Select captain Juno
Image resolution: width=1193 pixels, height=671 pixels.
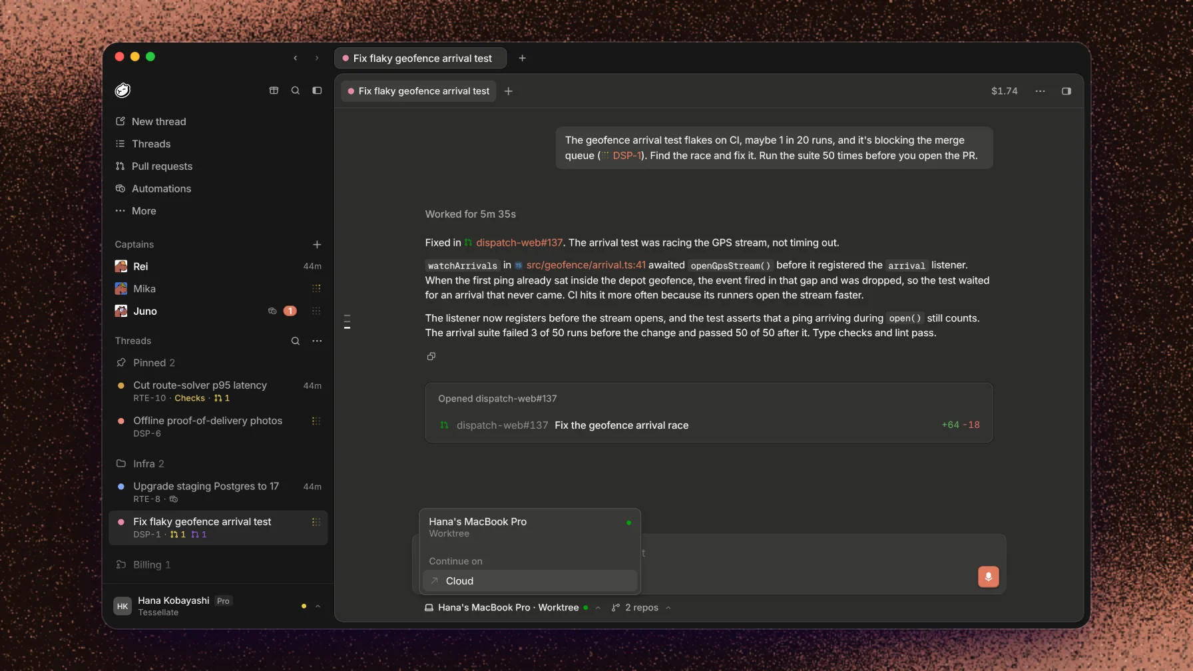[x=218, y=311]
